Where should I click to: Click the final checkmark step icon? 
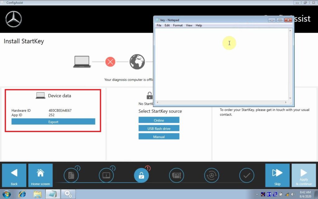tap(247, 176)
